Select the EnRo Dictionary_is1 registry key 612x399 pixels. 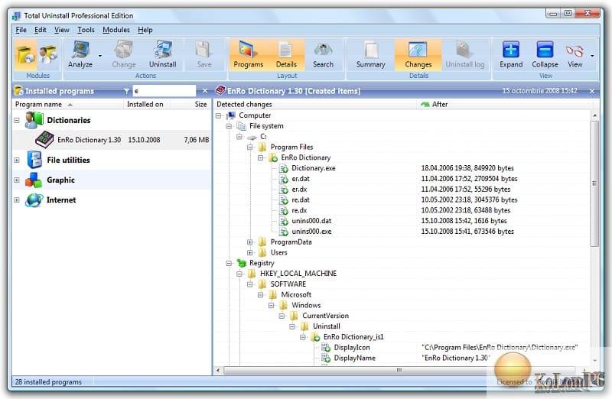[353, 336]
